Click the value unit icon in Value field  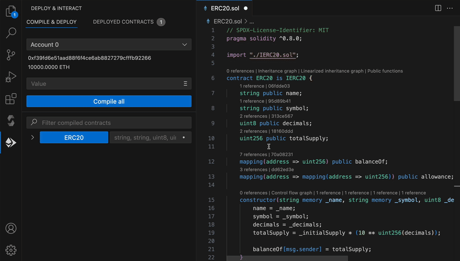185,84
